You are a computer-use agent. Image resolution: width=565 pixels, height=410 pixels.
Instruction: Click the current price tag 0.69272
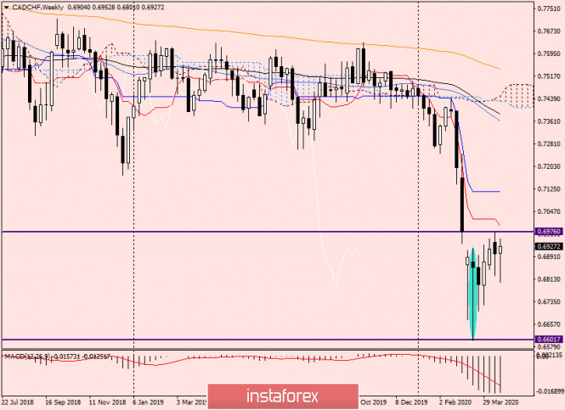[548, 246]
